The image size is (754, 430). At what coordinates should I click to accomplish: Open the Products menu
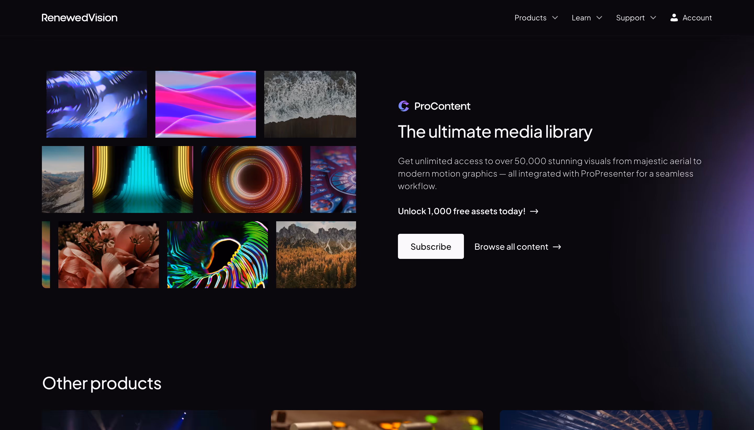tap(530, 18)
